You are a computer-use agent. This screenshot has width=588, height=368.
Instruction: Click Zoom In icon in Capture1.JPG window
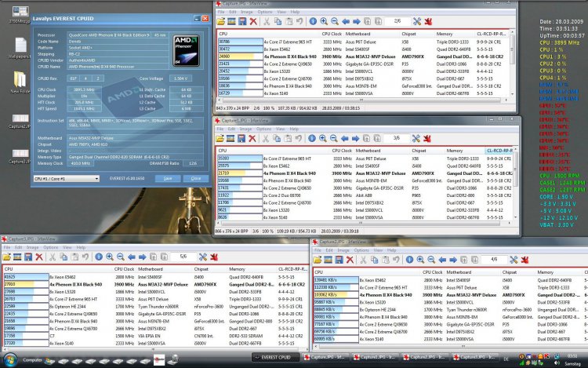[322, 138]
